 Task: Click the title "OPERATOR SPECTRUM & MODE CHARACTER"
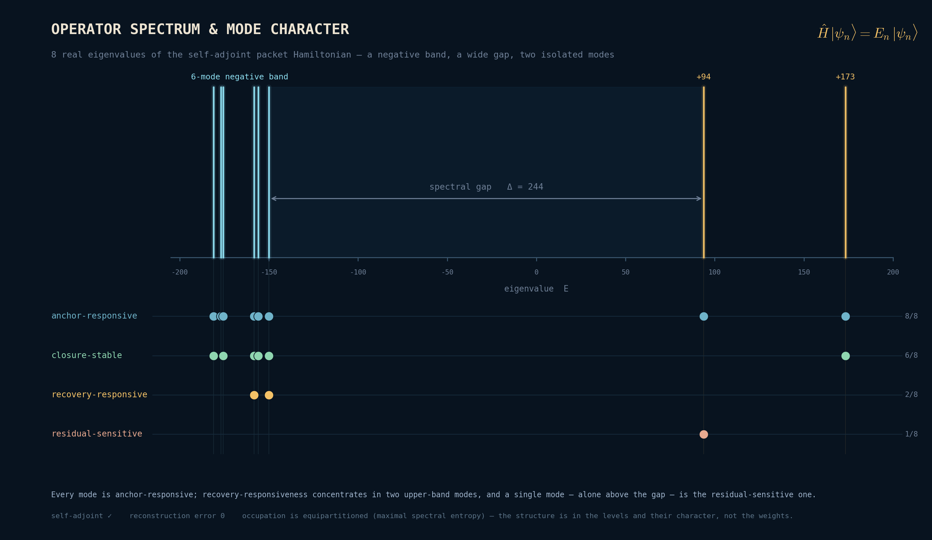click(200, 29)
